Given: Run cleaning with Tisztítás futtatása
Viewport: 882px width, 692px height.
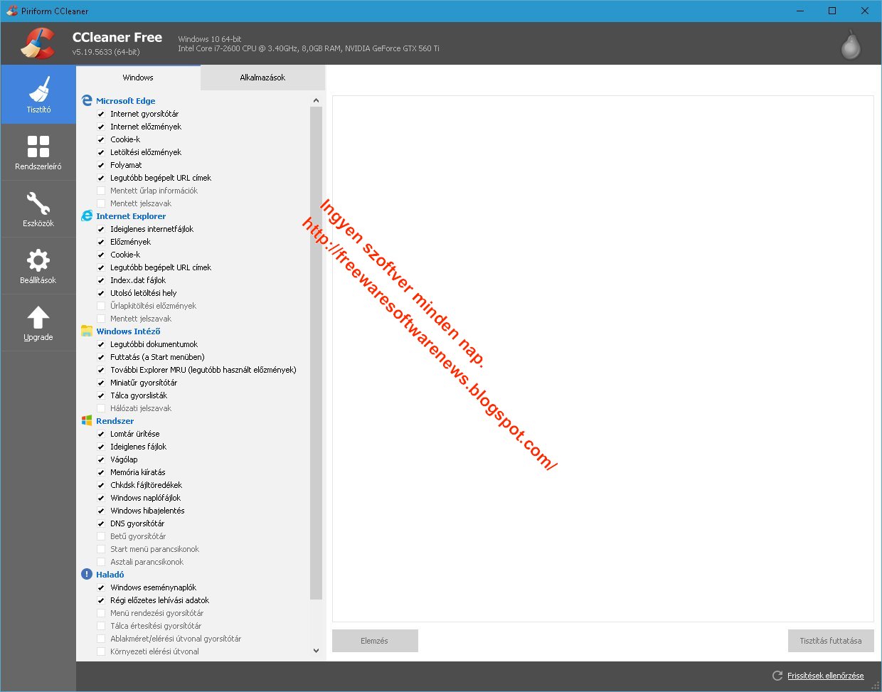Looking at the screenshot, I should [x=830, y=640].
